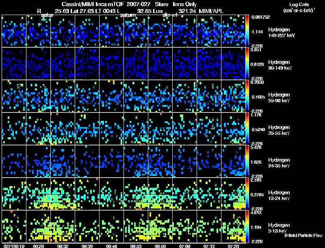This screenshot has width=325, height=248.
Task: Select the Hydrogen 55-90 keV panel at 07:13
Action: (x=209, y=96)
